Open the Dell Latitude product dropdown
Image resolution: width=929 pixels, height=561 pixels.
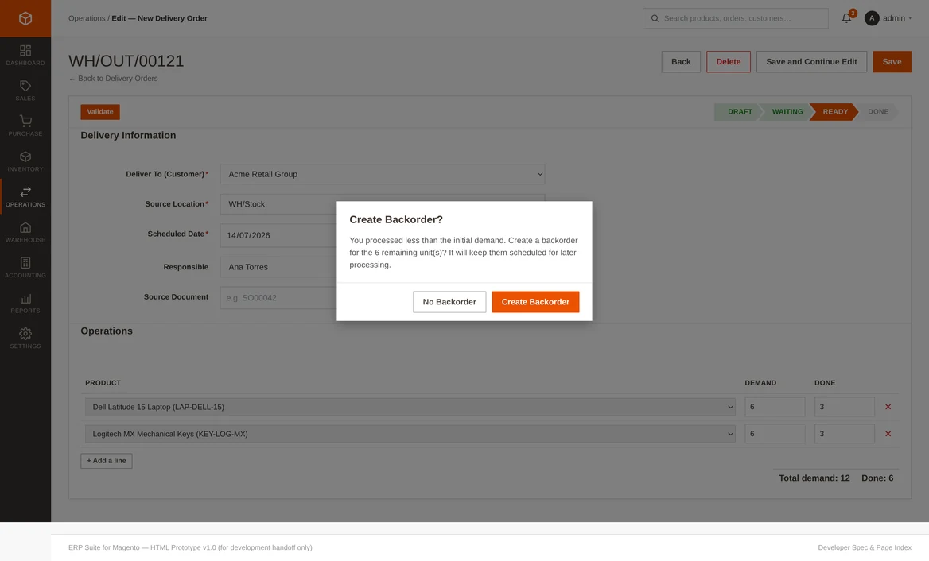click(x=410, y=407)
